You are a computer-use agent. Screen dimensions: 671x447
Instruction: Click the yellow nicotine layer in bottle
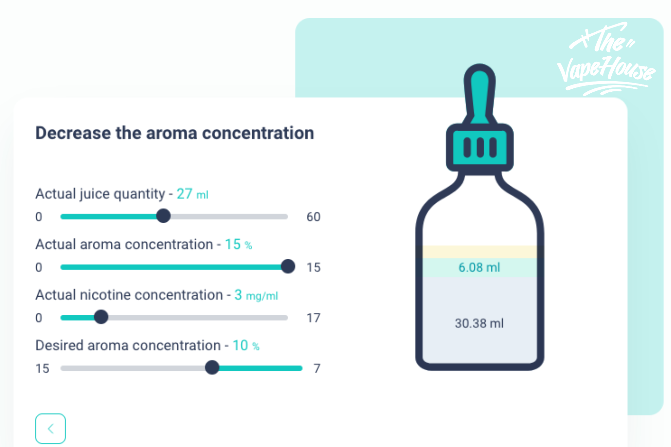point(479,252)
